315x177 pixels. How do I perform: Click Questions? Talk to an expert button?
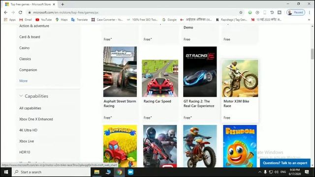pyautogui.click(x=285, y=163)
